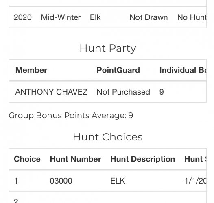Click the Hunt Choices heading

point(108,137)
